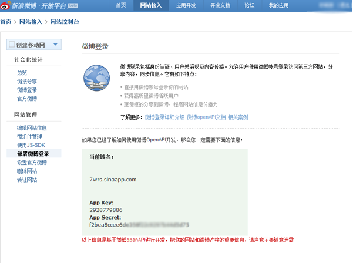Click the 首页 breadcrumb link

tap(6, 22)
